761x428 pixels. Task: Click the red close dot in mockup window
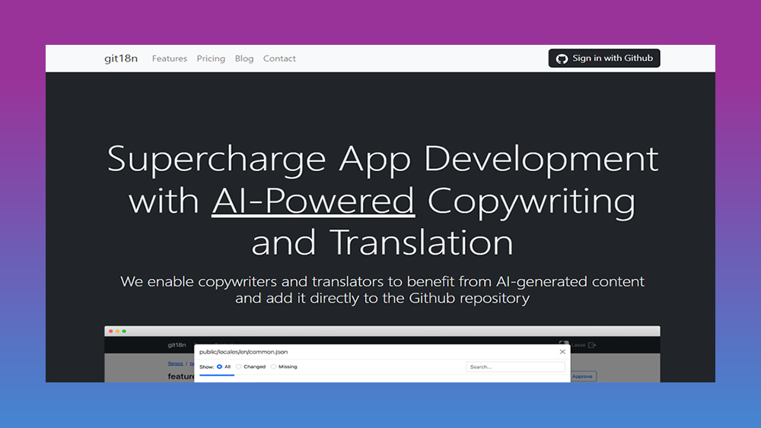pyautogui.click(x=110, y=331)
